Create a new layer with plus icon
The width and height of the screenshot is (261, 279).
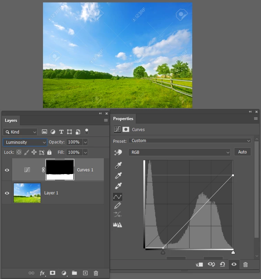(x=85, y=273)
